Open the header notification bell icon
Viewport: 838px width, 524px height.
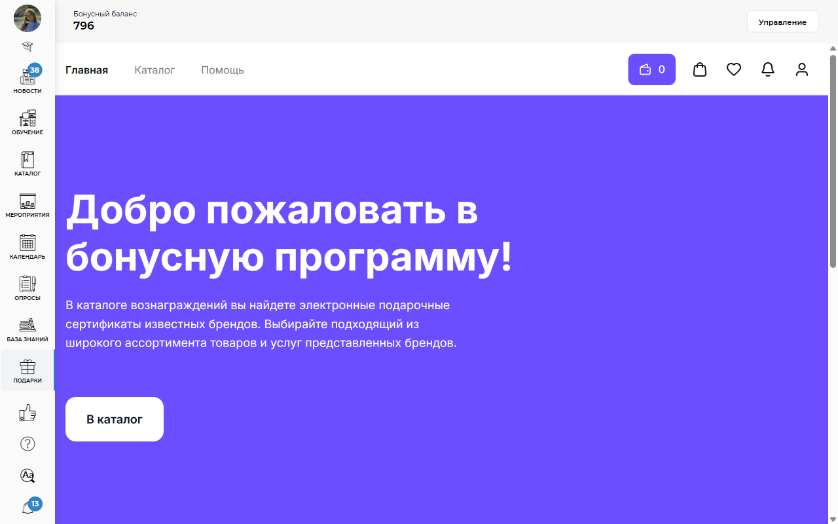[768, 69]
